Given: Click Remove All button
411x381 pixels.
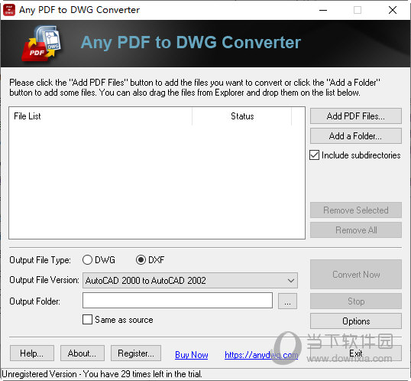Looking at the screenshot, I should [x=356, y=230].
